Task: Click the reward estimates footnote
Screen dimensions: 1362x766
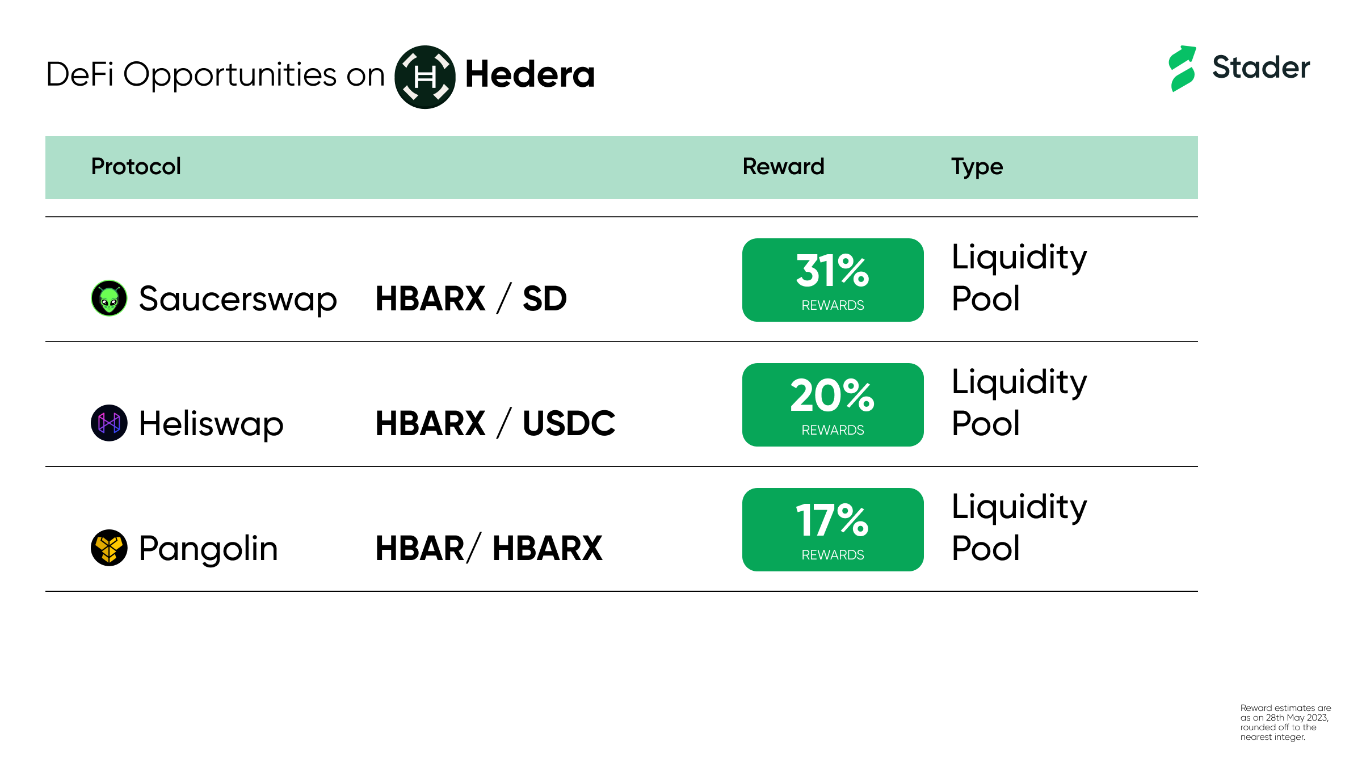Action: 1285,722
